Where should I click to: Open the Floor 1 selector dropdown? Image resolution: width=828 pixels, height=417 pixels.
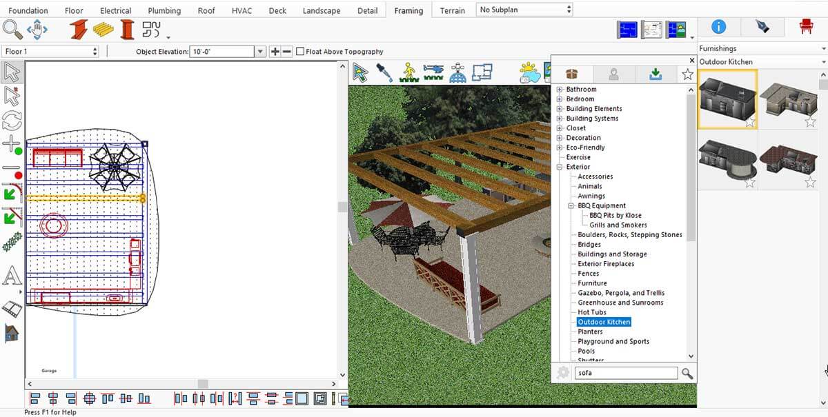click(x=51, y=52)
